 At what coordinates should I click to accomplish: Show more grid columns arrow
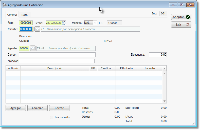click(164, 68)
